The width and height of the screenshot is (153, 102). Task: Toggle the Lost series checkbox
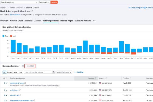click(x=11, y=36)
